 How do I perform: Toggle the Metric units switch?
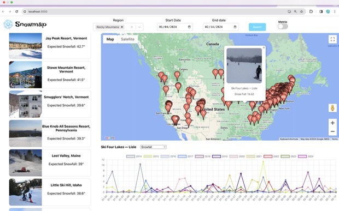[283, 27]
